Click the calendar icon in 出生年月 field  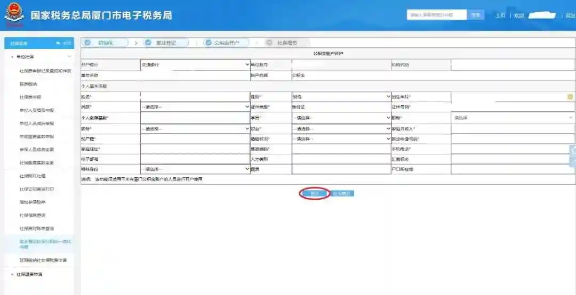coord(570,97)
